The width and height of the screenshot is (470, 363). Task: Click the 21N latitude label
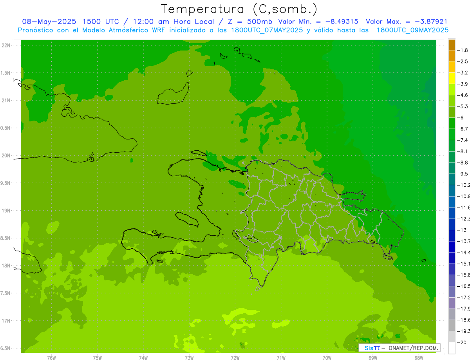[6, 100]
